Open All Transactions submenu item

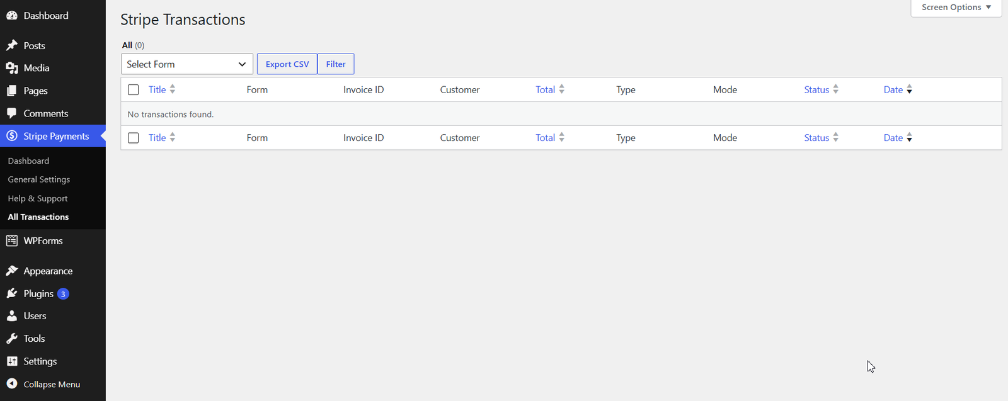[38, 217]
